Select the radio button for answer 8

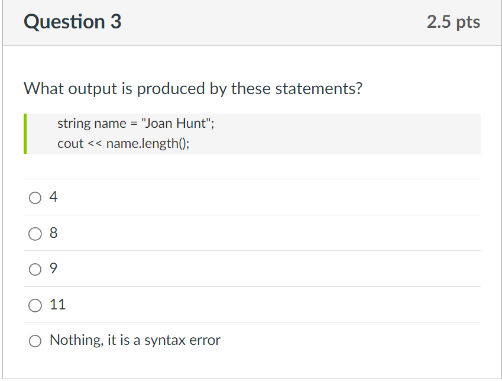tap(35, 234)
